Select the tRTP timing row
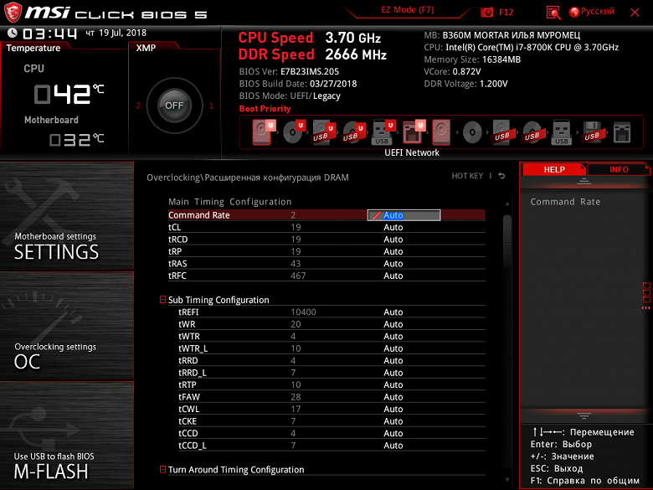Viewport: 653px width, 490px height. [x=332, y=384]
